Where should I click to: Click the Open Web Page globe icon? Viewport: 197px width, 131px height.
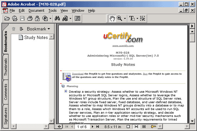point(15,19)
